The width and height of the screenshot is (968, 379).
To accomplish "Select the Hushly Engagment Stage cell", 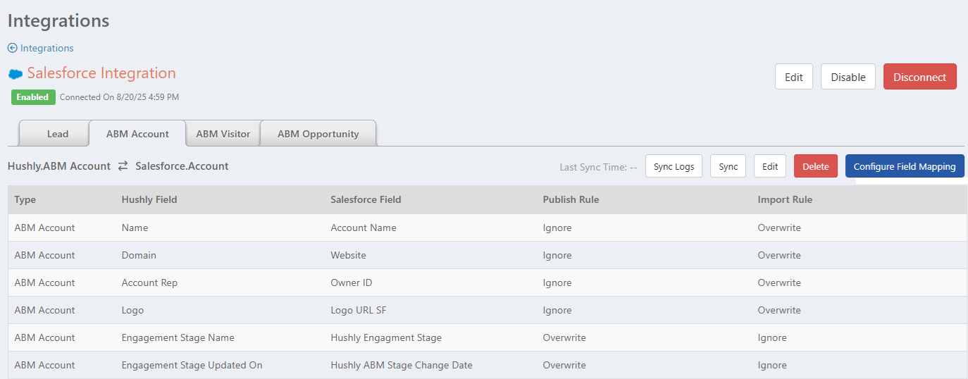I will point(386,337).
